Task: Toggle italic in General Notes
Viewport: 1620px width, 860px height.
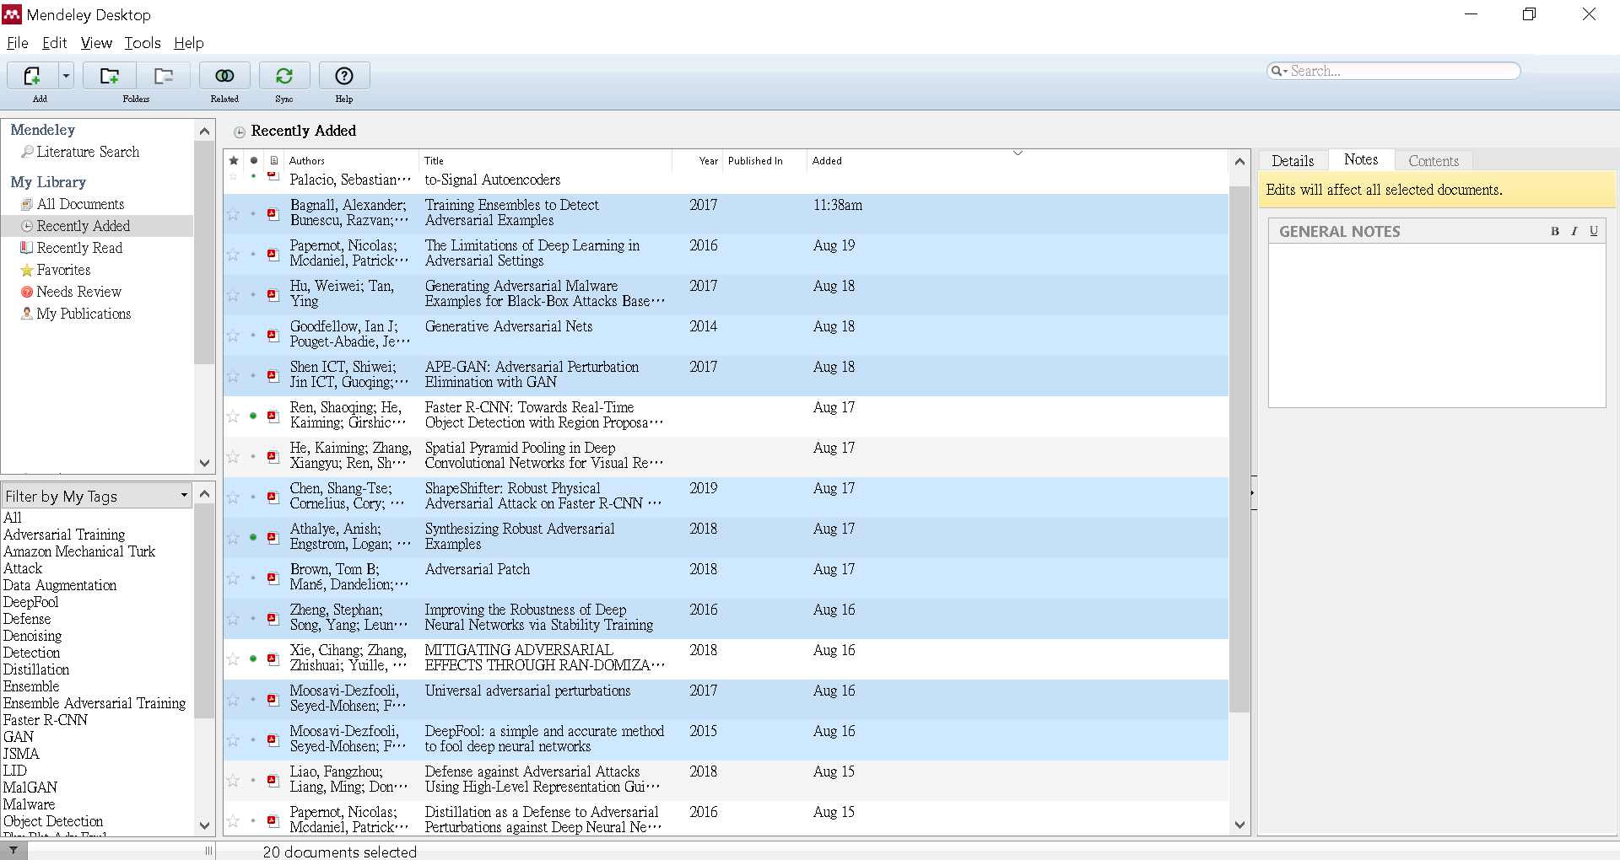Action: pos(1574,231)
